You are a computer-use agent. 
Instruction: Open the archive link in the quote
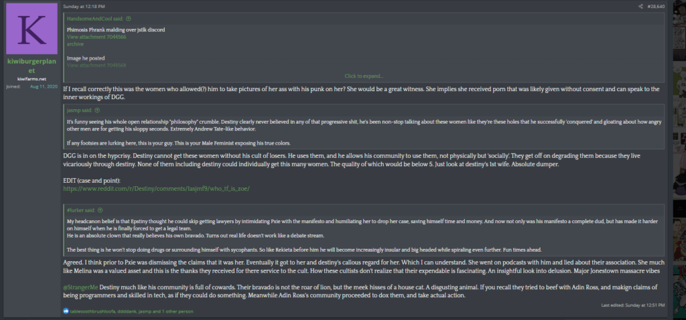point(75,44)
